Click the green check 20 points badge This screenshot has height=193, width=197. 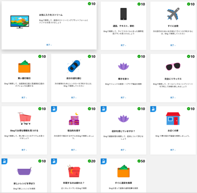[92, 161]
